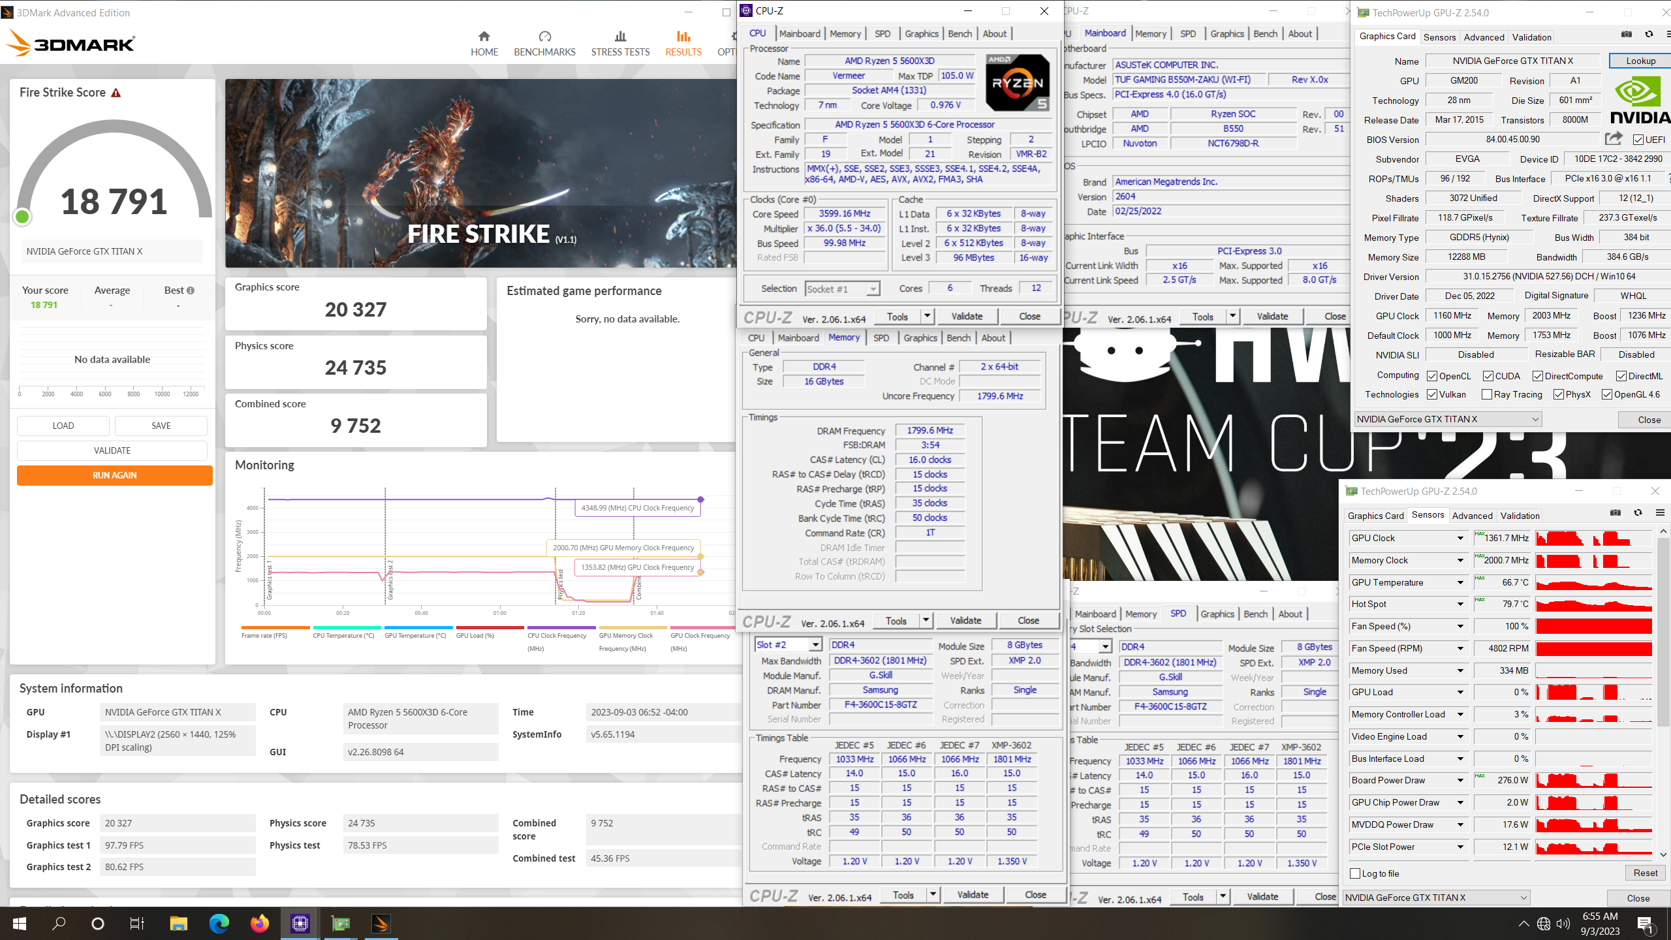Click the Fire Strike score gauge indicator dot
Image resolution: width=1671 pixels, height=940 pixels.
pos(22,217)
